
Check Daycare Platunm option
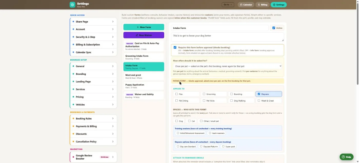coord(201,147)
